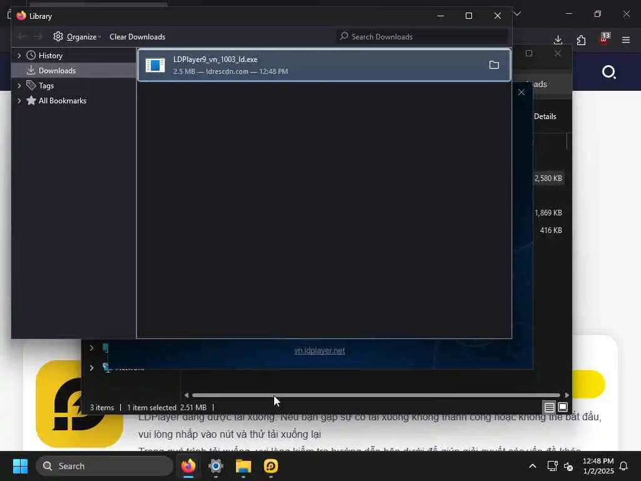Open LDPlayer installer taskbar icon
This screenshot has width=641, height=481.
tap(270, 466)
